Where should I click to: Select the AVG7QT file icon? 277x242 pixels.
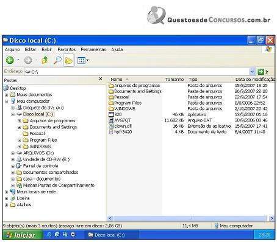click(111, 120)
